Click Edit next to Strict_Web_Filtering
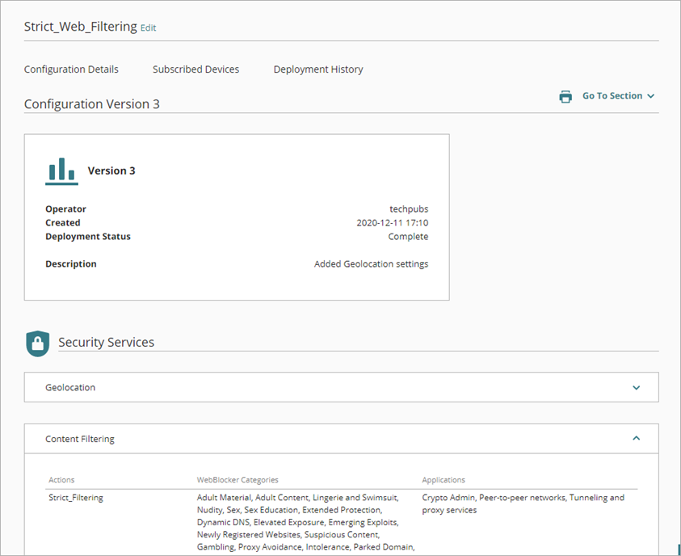The image size is (681, 556). click(148, 27)
